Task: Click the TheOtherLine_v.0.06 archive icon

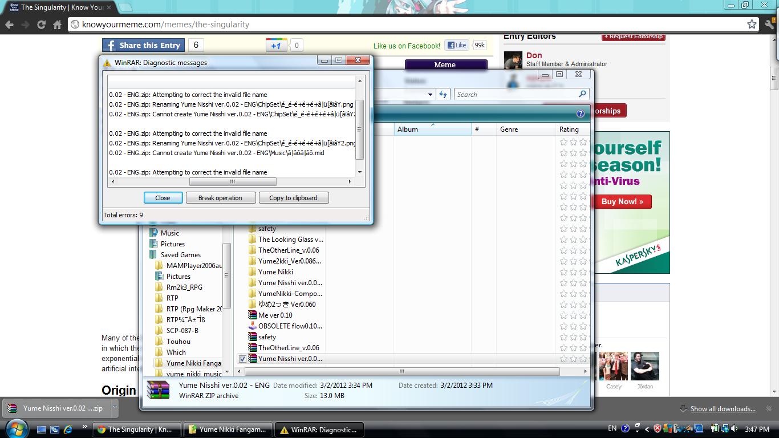Action: point(253,347)
